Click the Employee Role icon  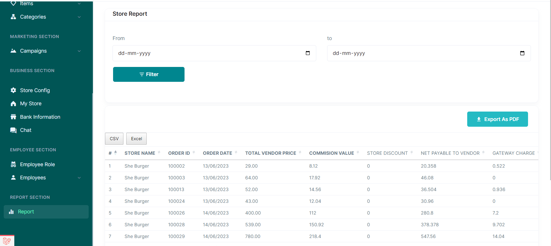point(13,164)
